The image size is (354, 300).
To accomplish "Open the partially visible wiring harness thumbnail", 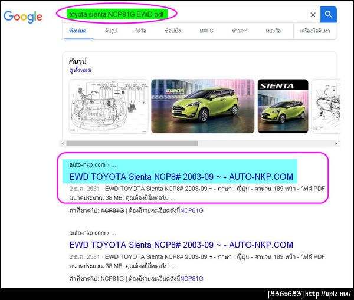I will coord(326,106).
